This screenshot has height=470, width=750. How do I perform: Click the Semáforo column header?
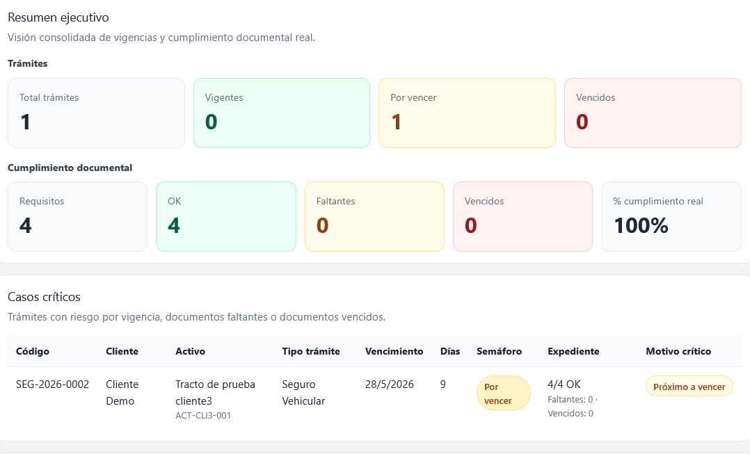click(499, 351)
